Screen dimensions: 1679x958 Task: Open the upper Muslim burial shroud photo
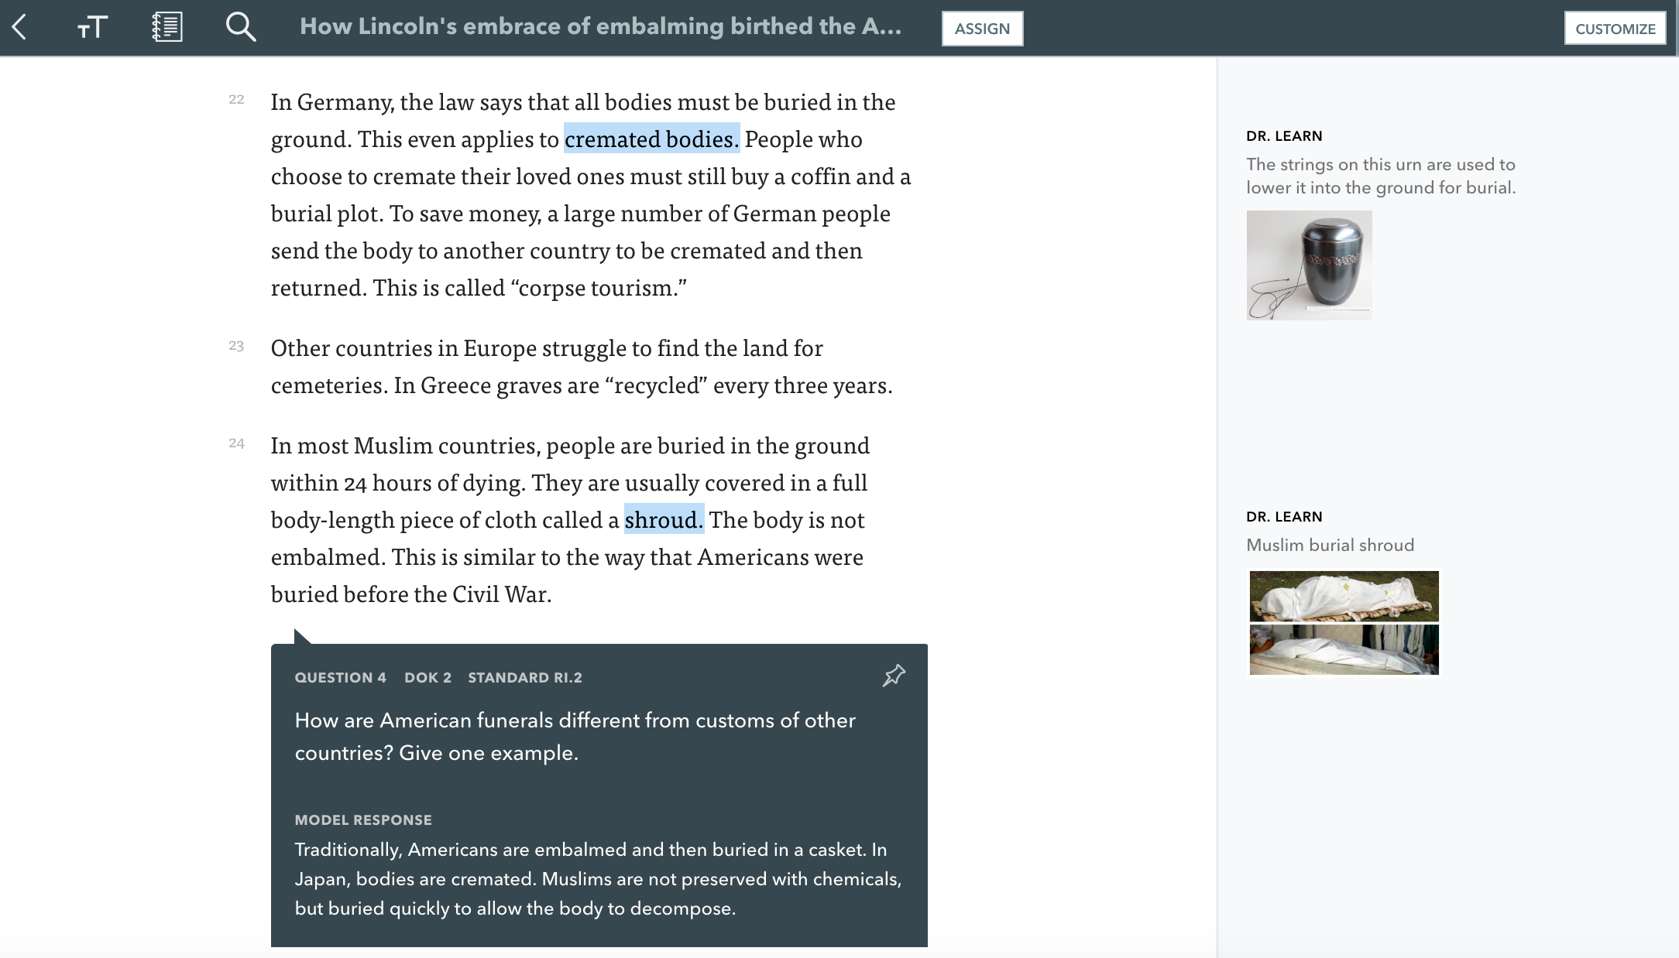click(1344, 596)
